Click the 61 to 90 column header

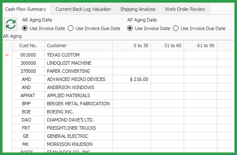[x=200, y=45]
